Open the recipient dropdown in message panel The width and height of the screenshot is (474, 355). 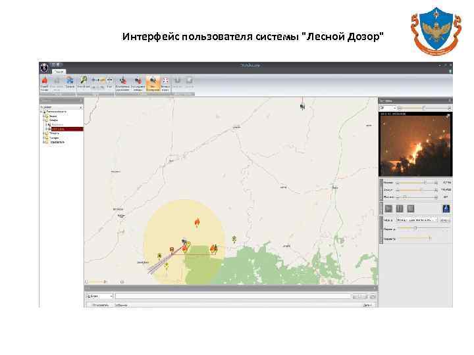100,296
